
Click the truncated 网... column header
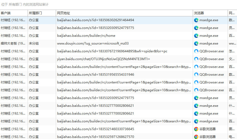click(x=232, y=13)
